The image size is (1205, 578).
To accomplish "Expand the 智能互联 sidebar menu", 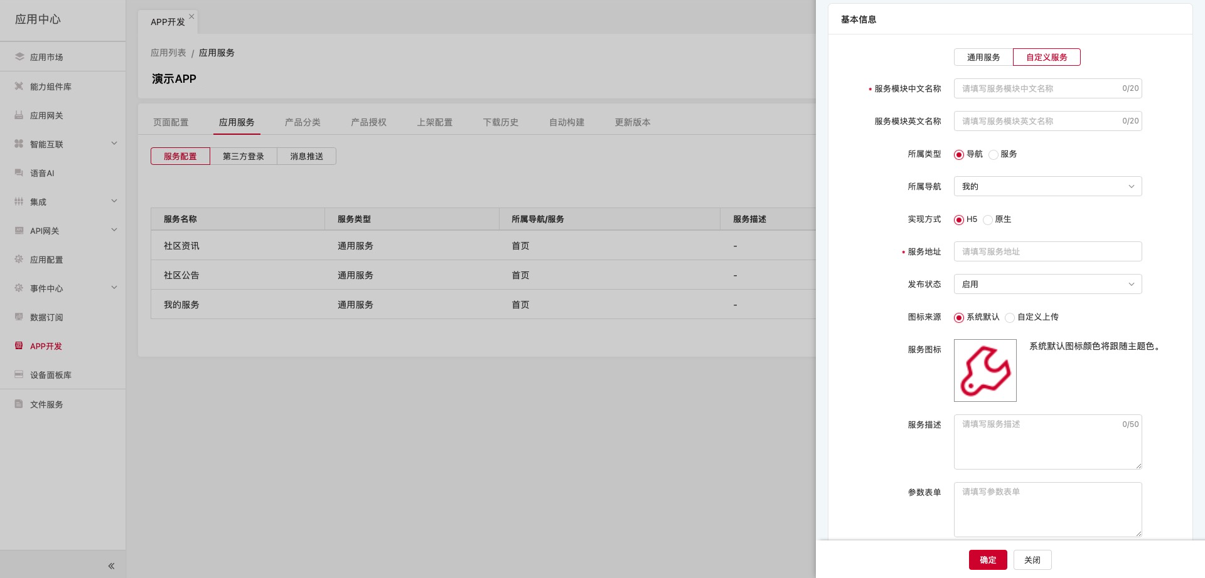I will [x=114, y=144].
